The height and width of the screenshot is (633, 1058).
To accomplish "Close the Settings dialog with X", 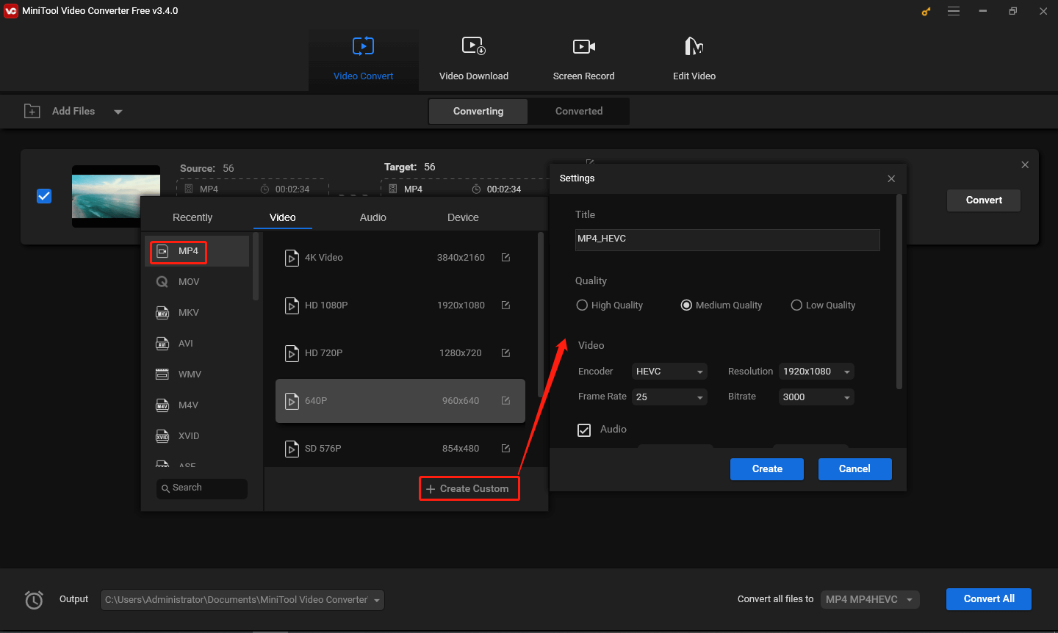I will click(891, 178).
